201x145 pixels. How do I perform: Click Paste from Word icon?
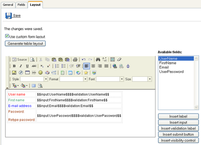tap(67, 60)
